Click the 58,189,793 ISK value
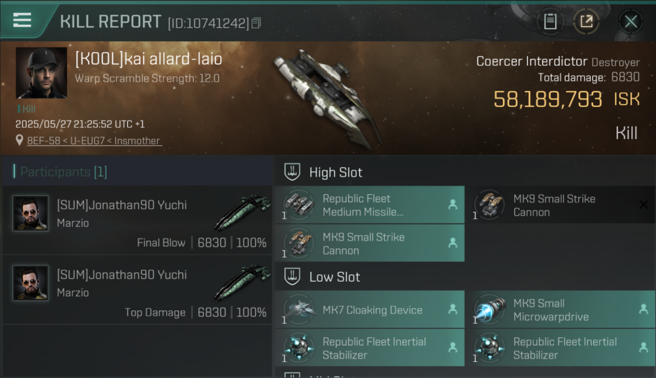 click(566, 99)
